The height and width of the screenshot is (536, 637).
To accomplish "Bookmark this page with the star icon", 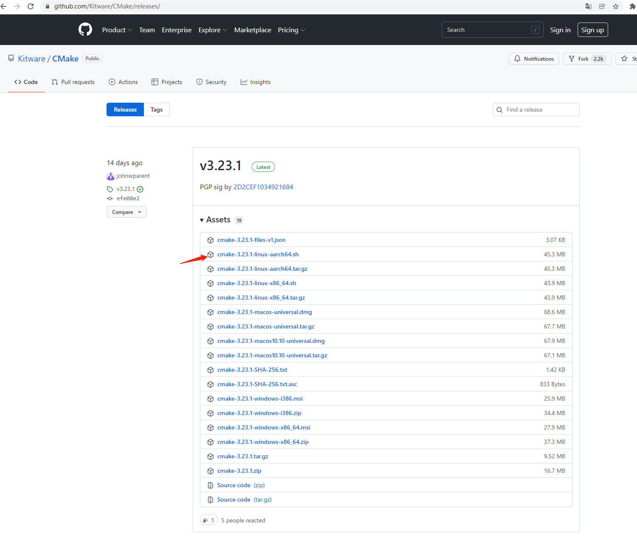I will click(616, 6).
